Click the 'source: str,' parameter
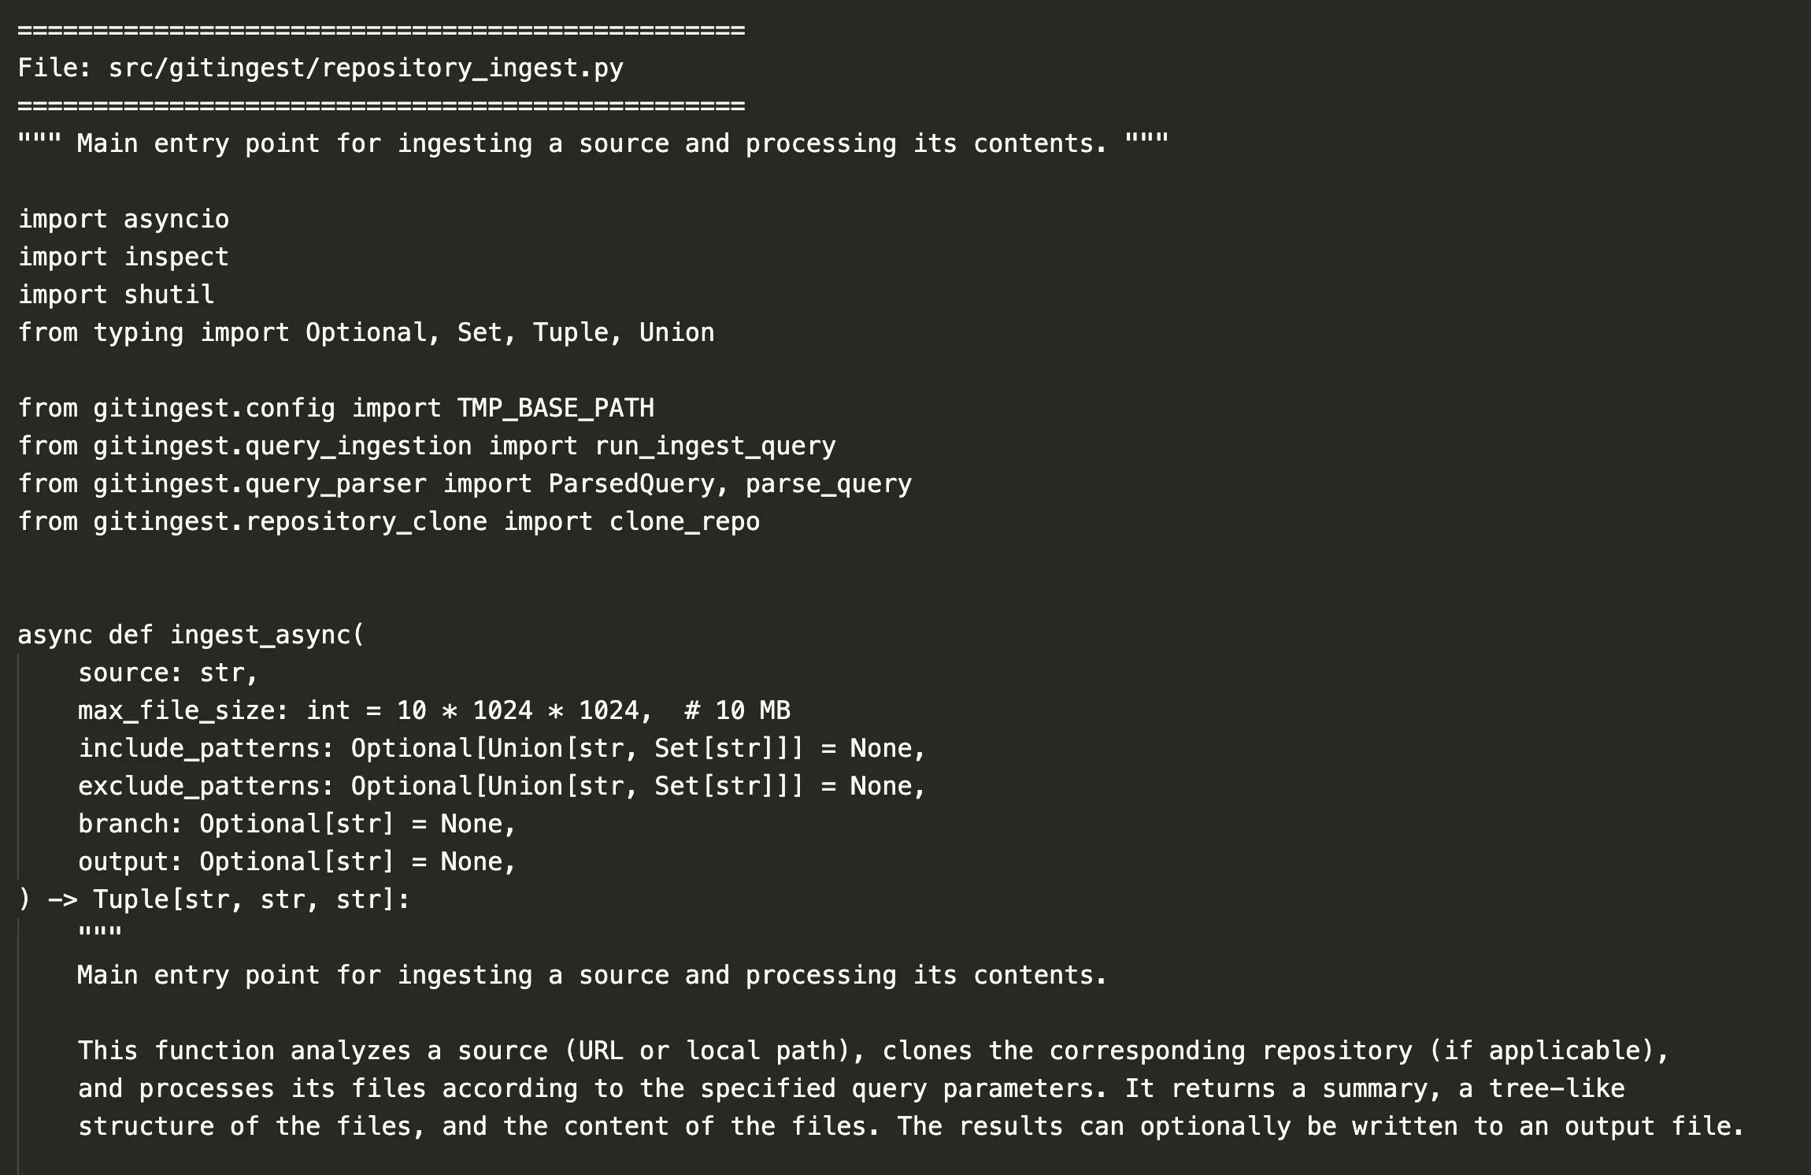Viewport: 1811px width, 1175px height. pyautogui.click(x=168, y=673)
